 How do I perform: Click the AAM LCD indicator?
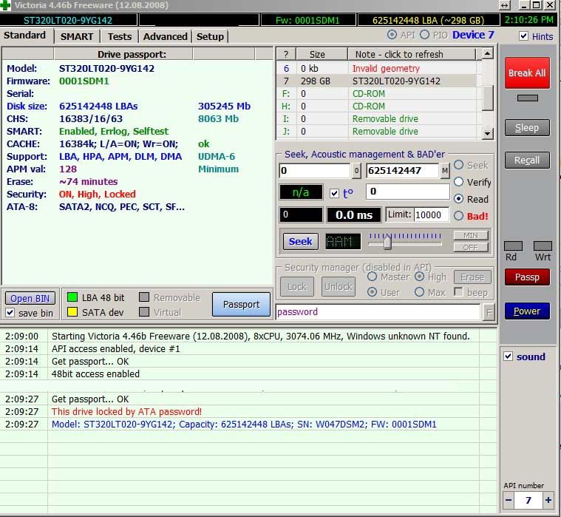click(343, 242)
